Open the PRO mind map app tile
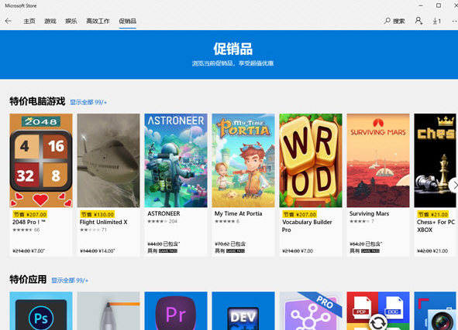This screenshot has width=458, height=330. [311, 311]
